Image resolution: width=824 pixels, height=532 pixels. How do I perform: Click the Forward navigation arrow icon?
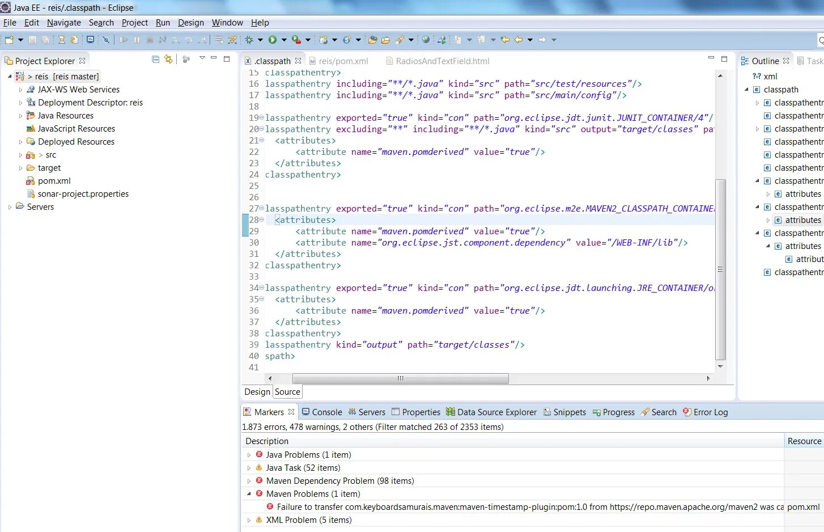[542, 40]
